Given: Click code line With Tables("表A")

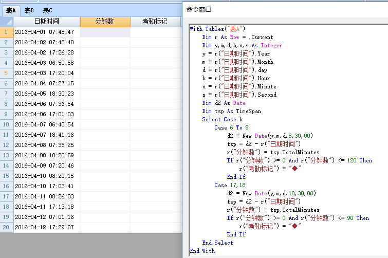Looking at the screenshot, I should [x=217, y=29].
